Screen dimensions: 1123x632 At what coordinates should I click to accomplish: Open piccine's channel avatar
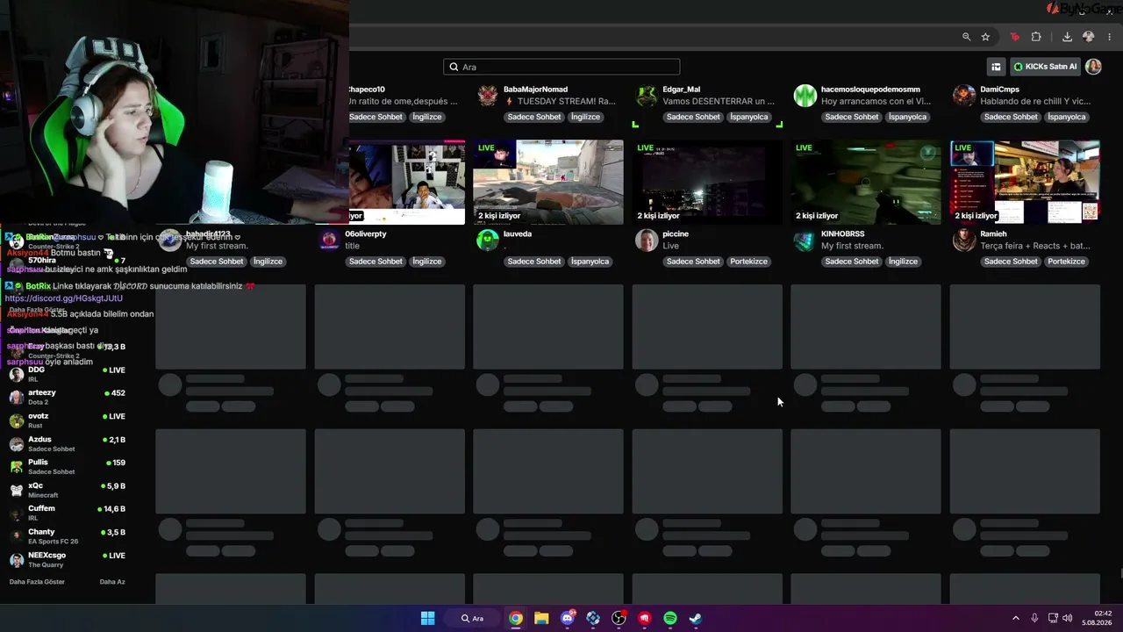pyautogui.click(x=647, y=241)
